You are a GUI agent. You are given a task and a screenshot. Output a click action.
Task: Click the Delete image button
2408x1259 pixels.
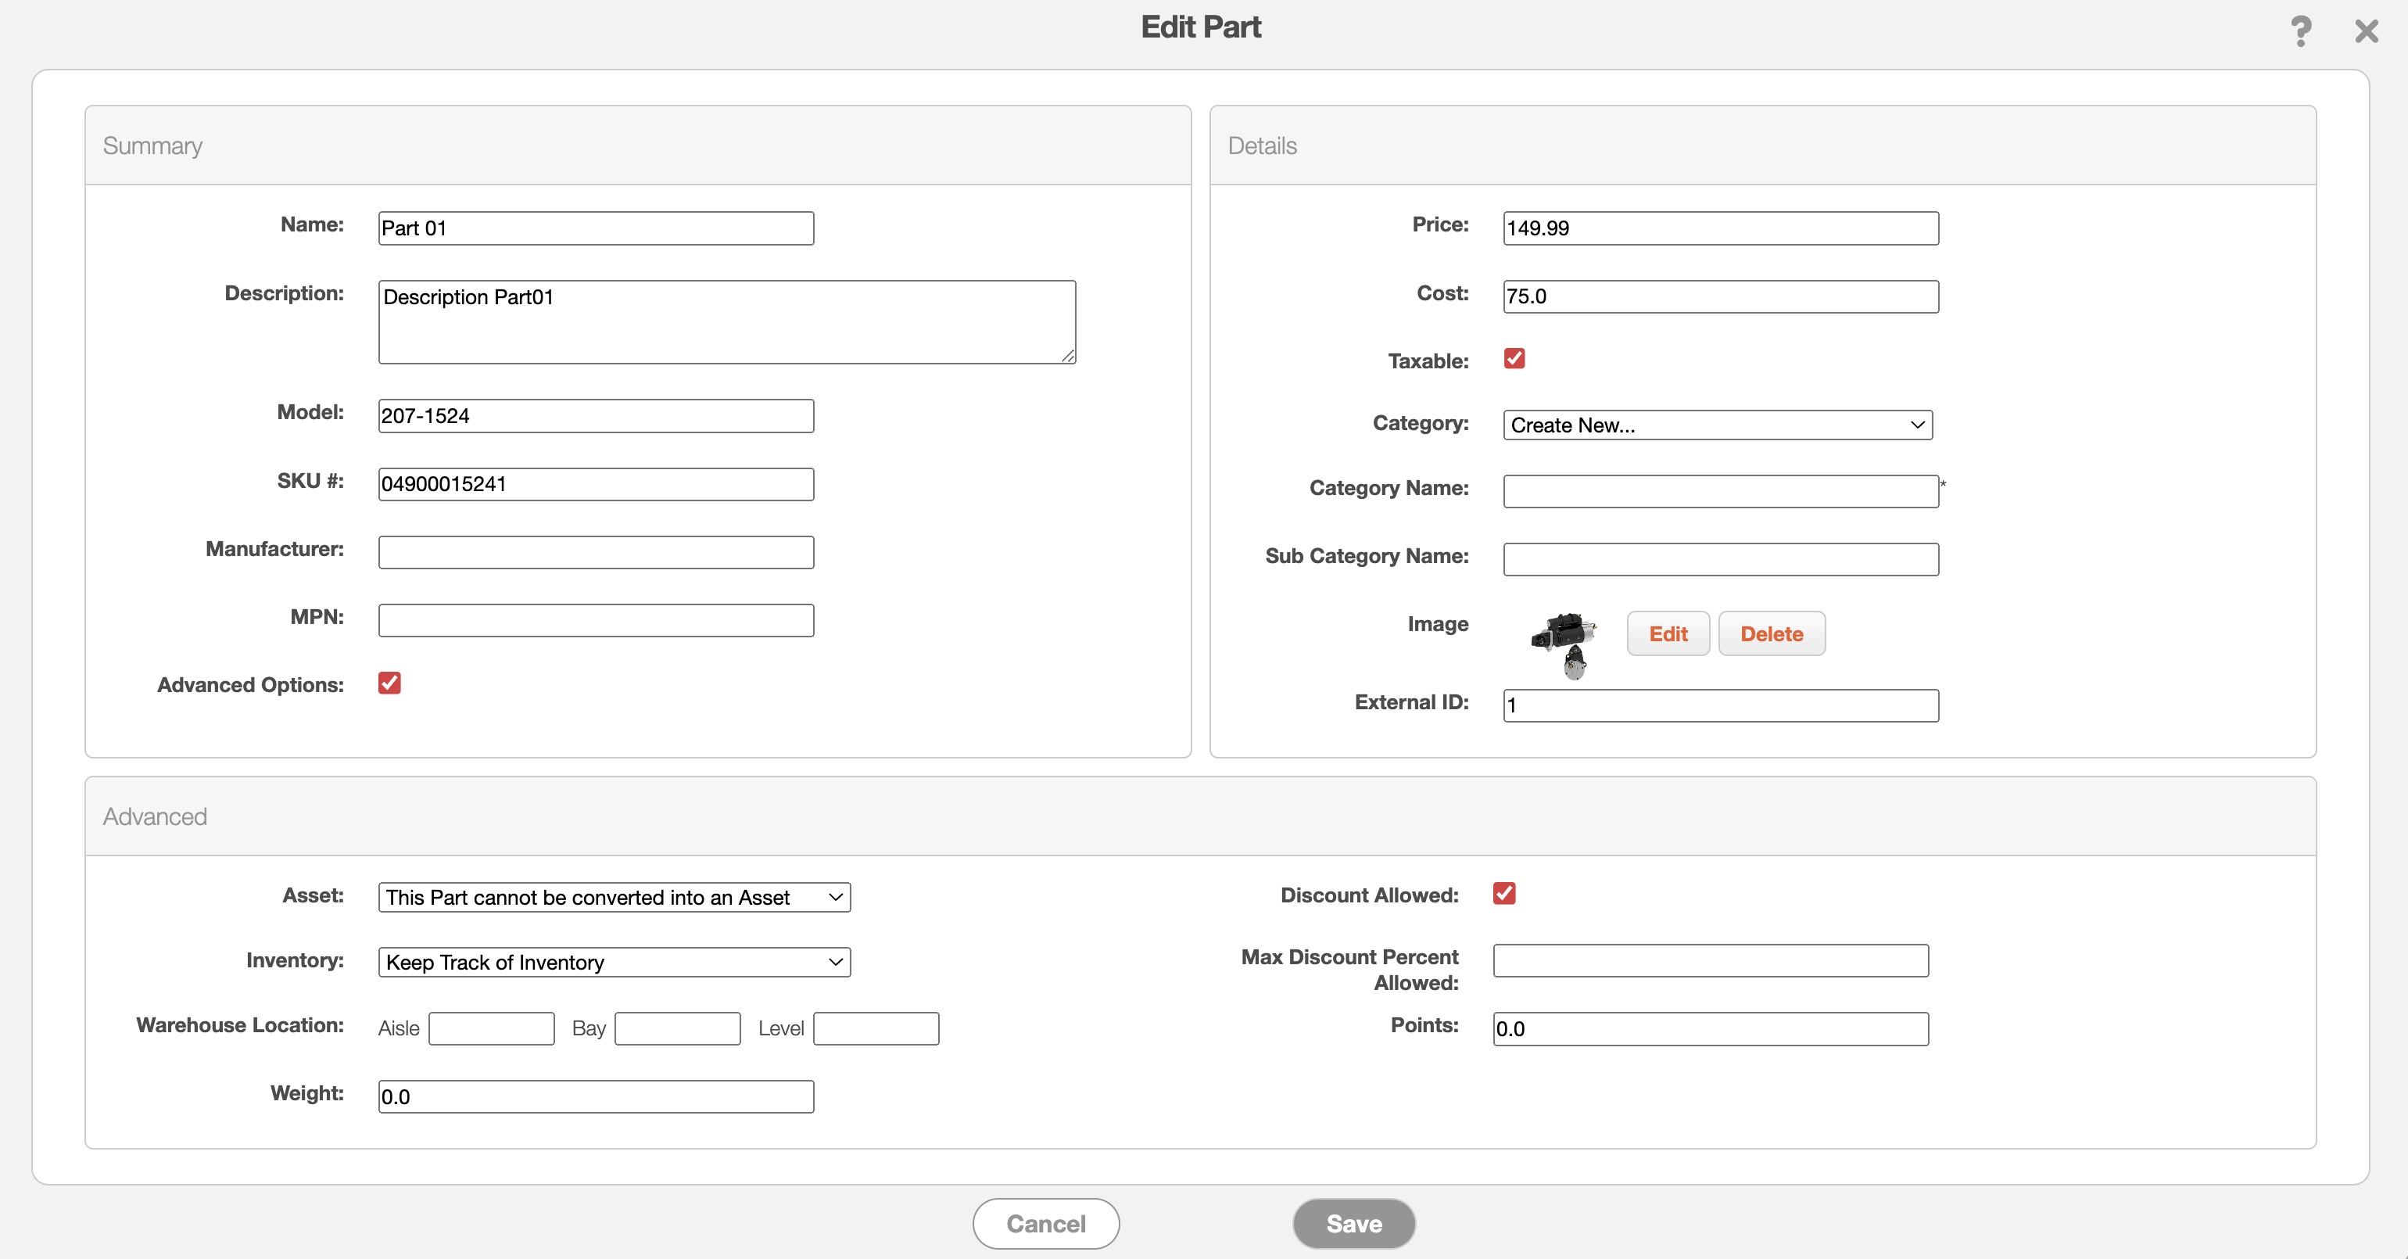(x=1772, y=633)
